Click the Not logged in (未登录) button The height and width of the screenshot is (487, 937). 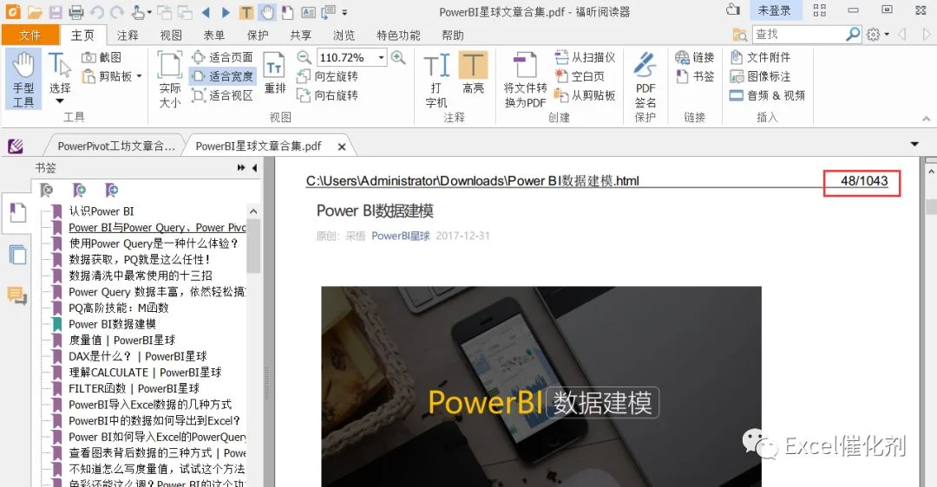coord(774,10)
